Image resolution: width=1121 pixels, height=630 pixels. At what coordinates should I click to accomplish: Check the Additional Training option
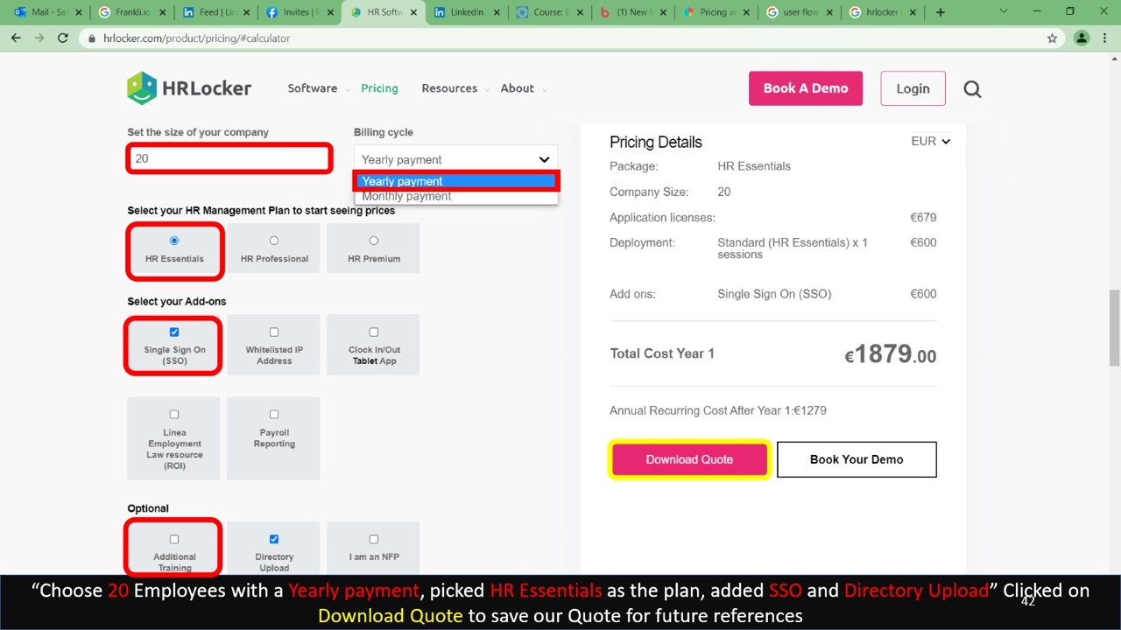174,539
